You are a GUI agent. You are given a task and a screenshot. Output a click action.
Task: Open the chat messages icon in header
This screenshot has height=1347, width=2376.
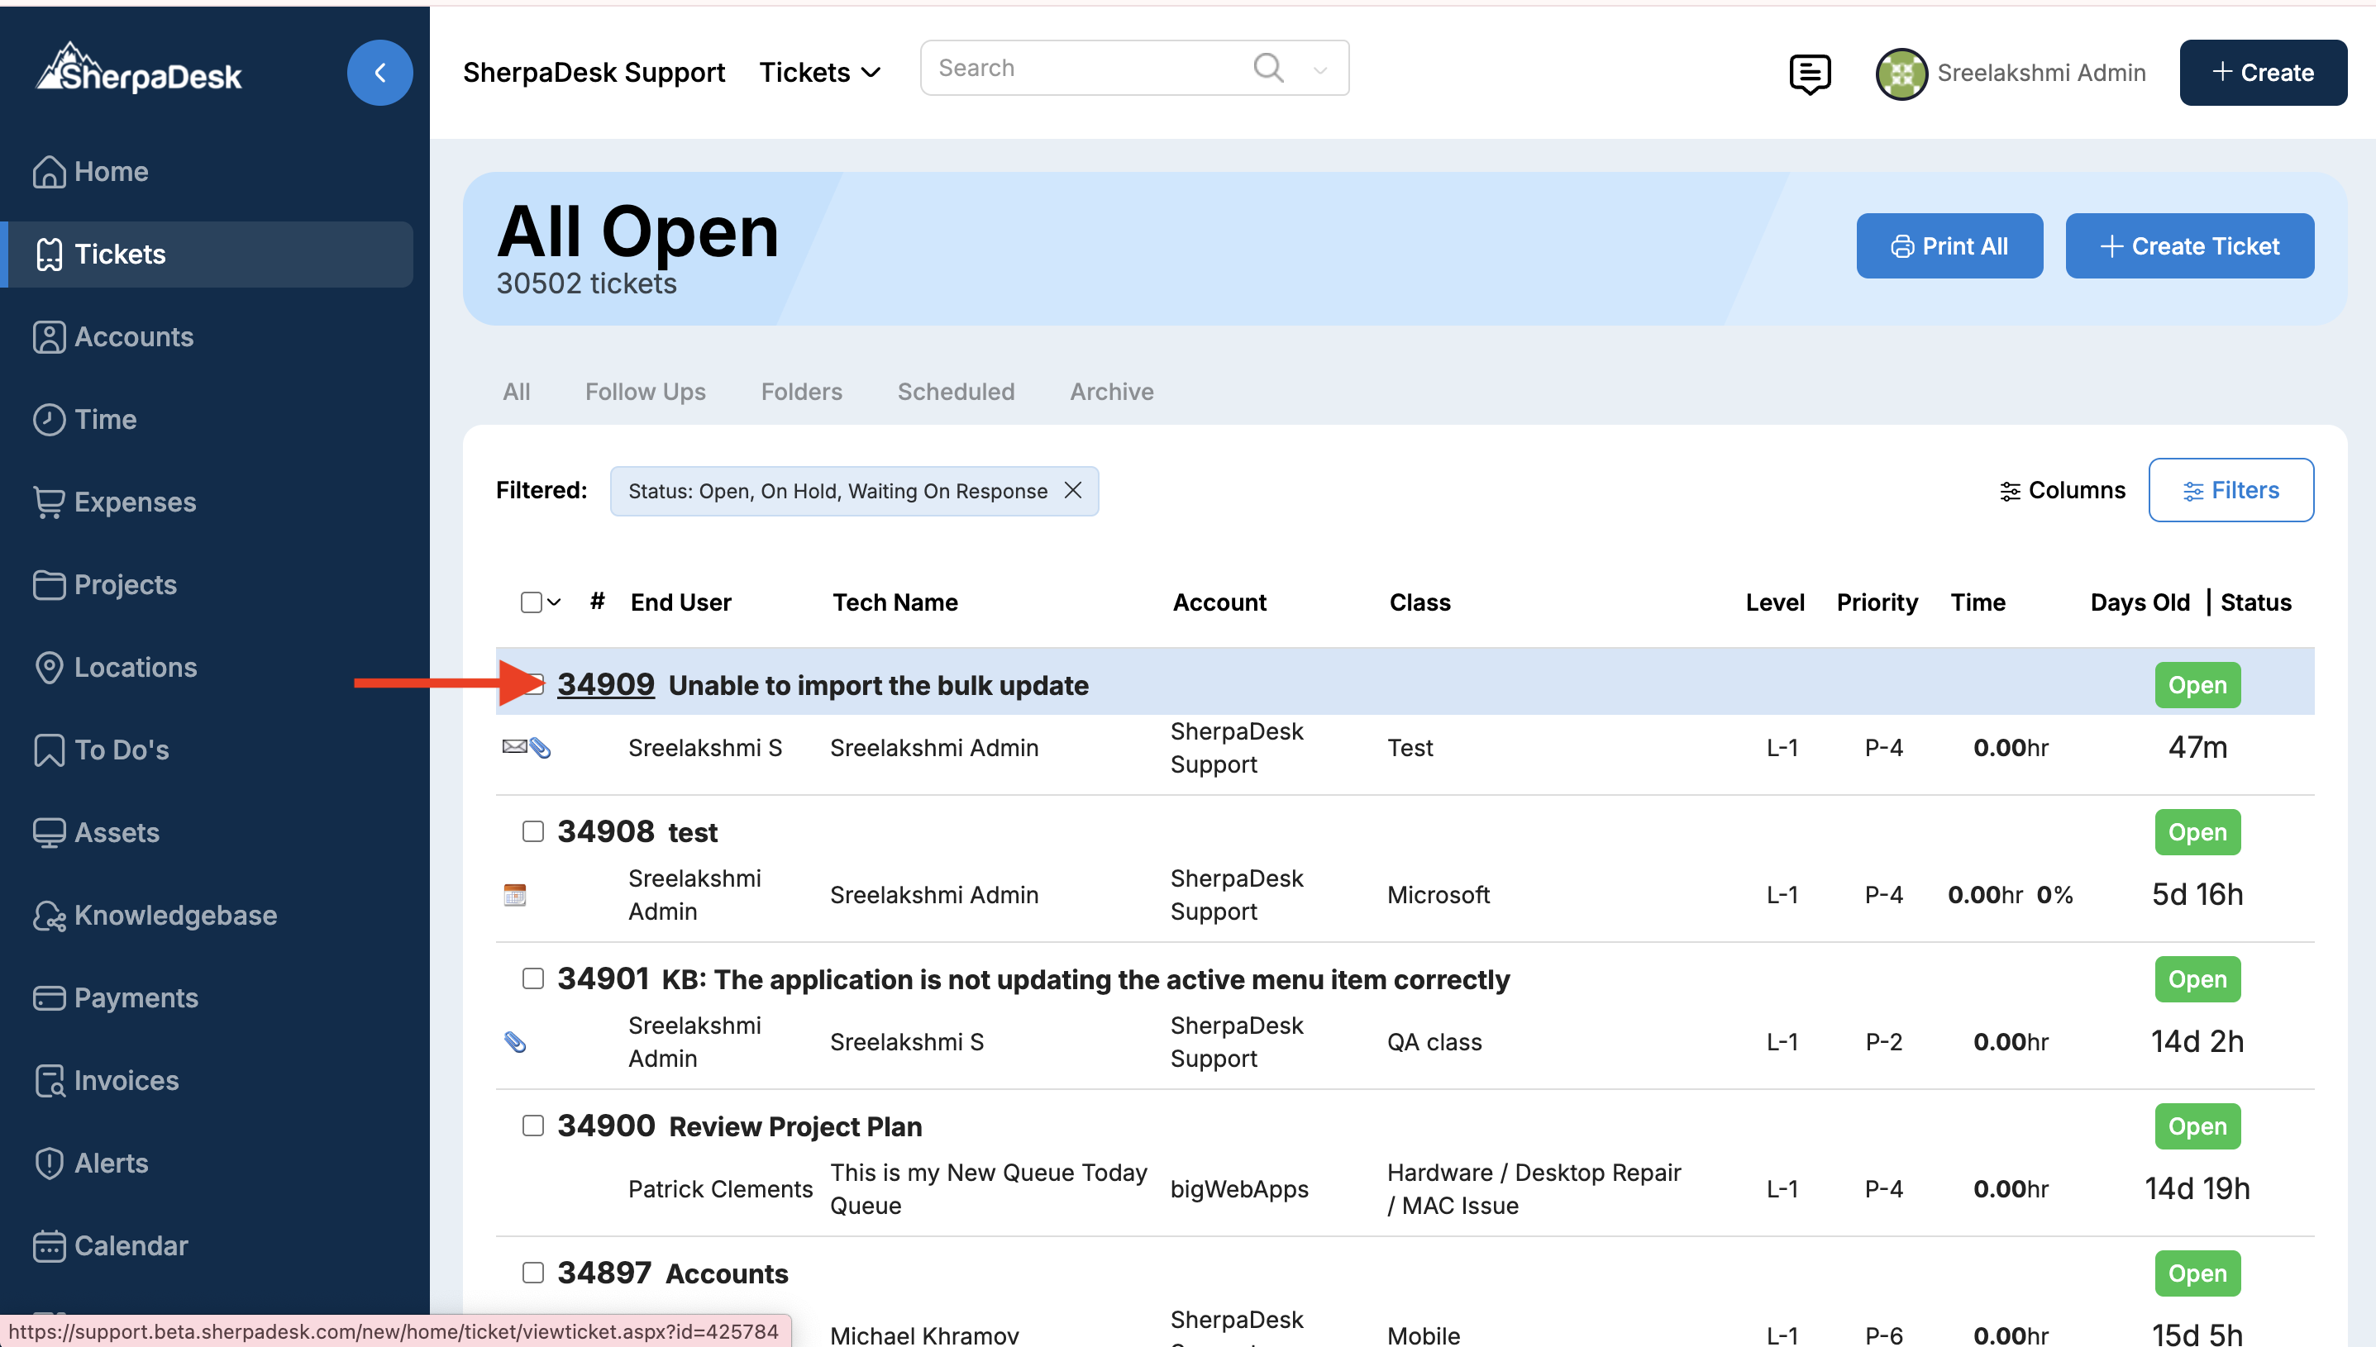click(1809, 73)
